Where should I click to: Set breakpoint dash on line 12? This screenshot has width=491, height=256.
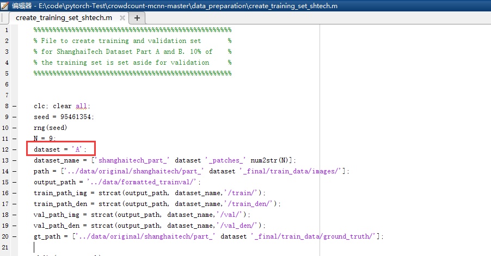(x=14, y=149)
